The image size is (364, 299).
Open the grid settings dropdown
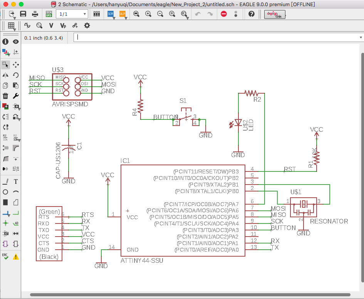11,26
